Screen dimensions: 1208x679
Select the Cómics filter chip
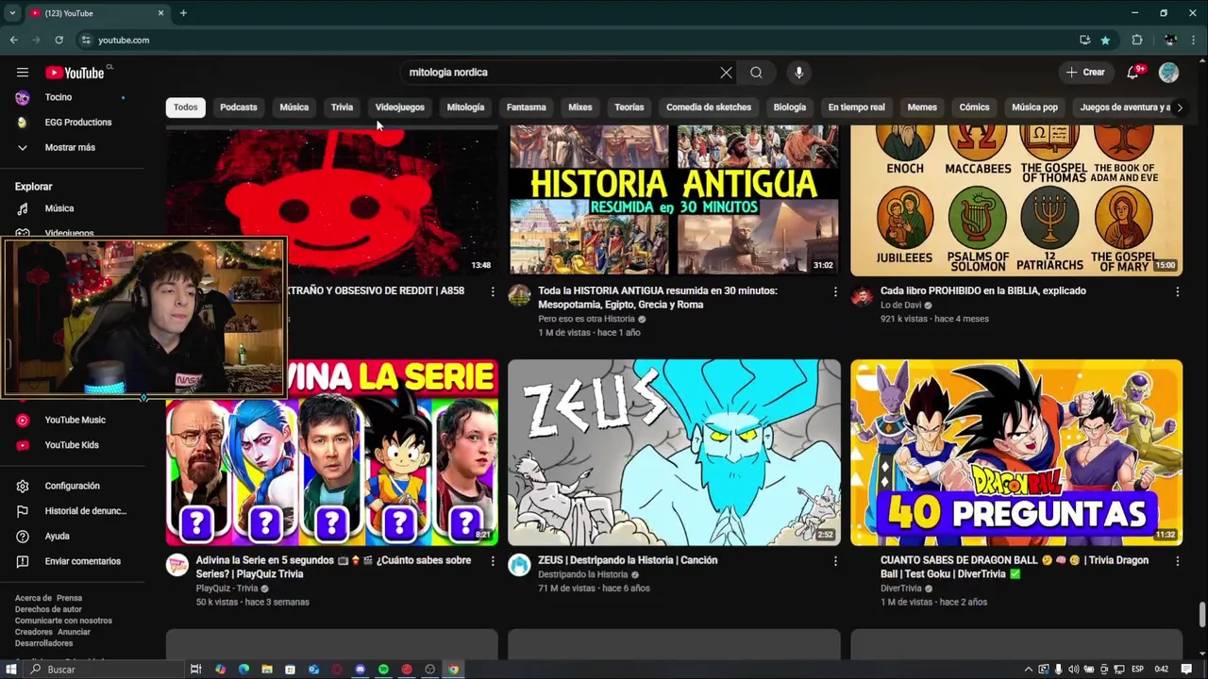point(975,108)
